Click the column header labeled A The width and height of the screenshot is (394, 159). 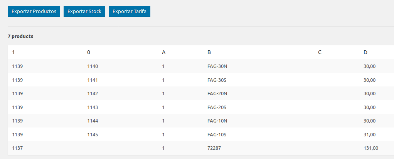click(163, 52)
